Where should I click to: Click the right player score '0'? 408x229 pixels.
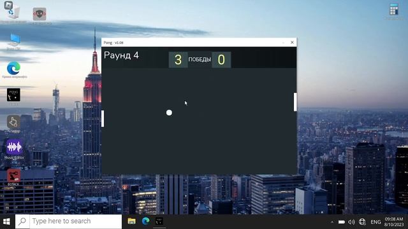tap(221, 60)
